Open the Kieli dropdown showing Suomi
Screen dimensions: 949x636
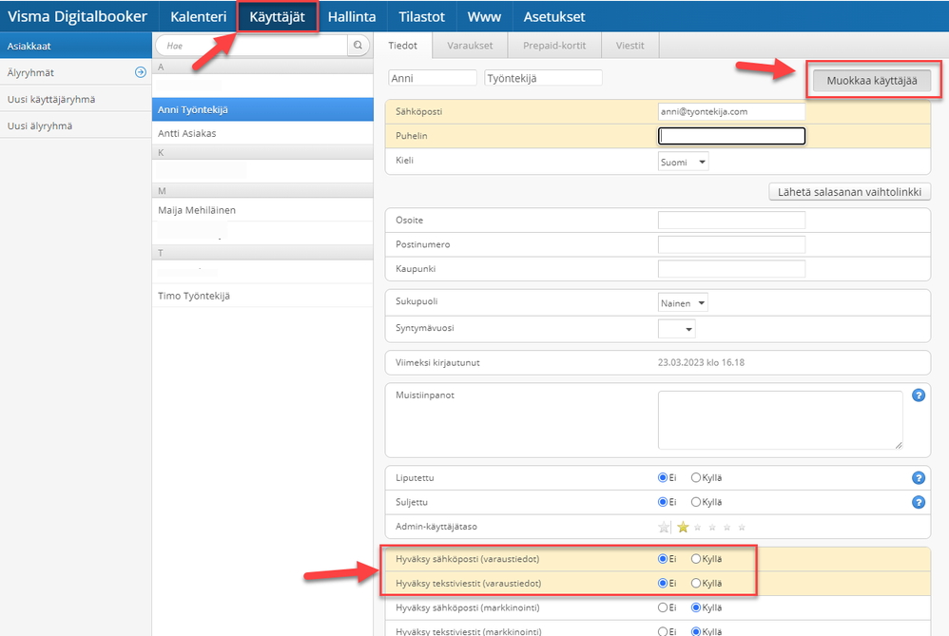click(683, 163)
